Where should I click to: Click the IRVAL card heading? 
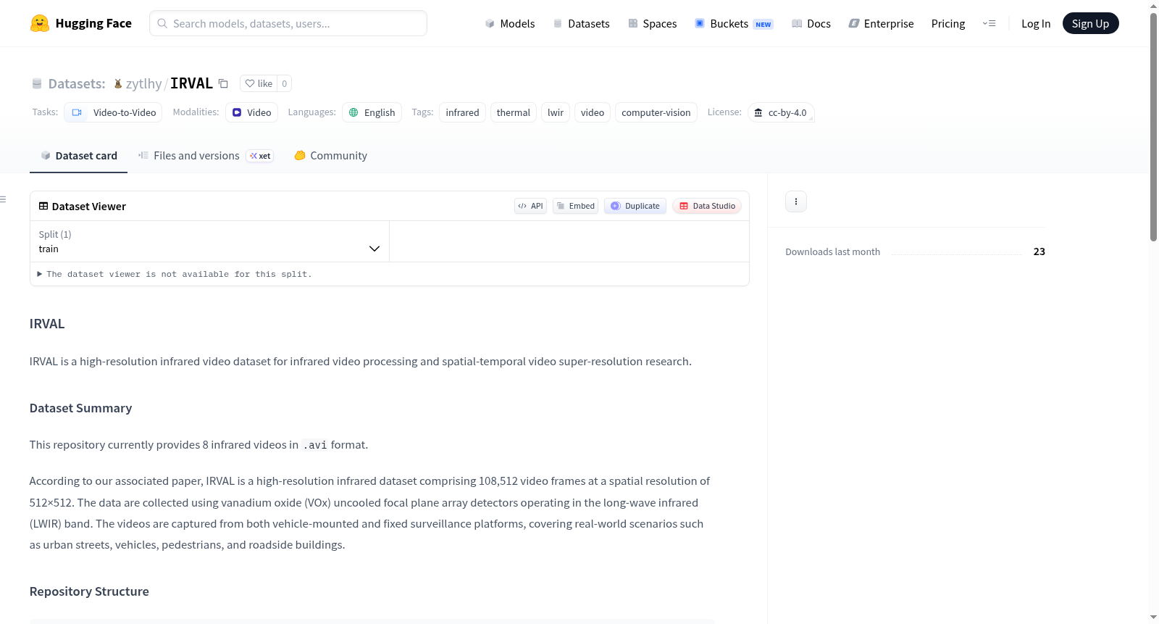(x=47, y=324)
